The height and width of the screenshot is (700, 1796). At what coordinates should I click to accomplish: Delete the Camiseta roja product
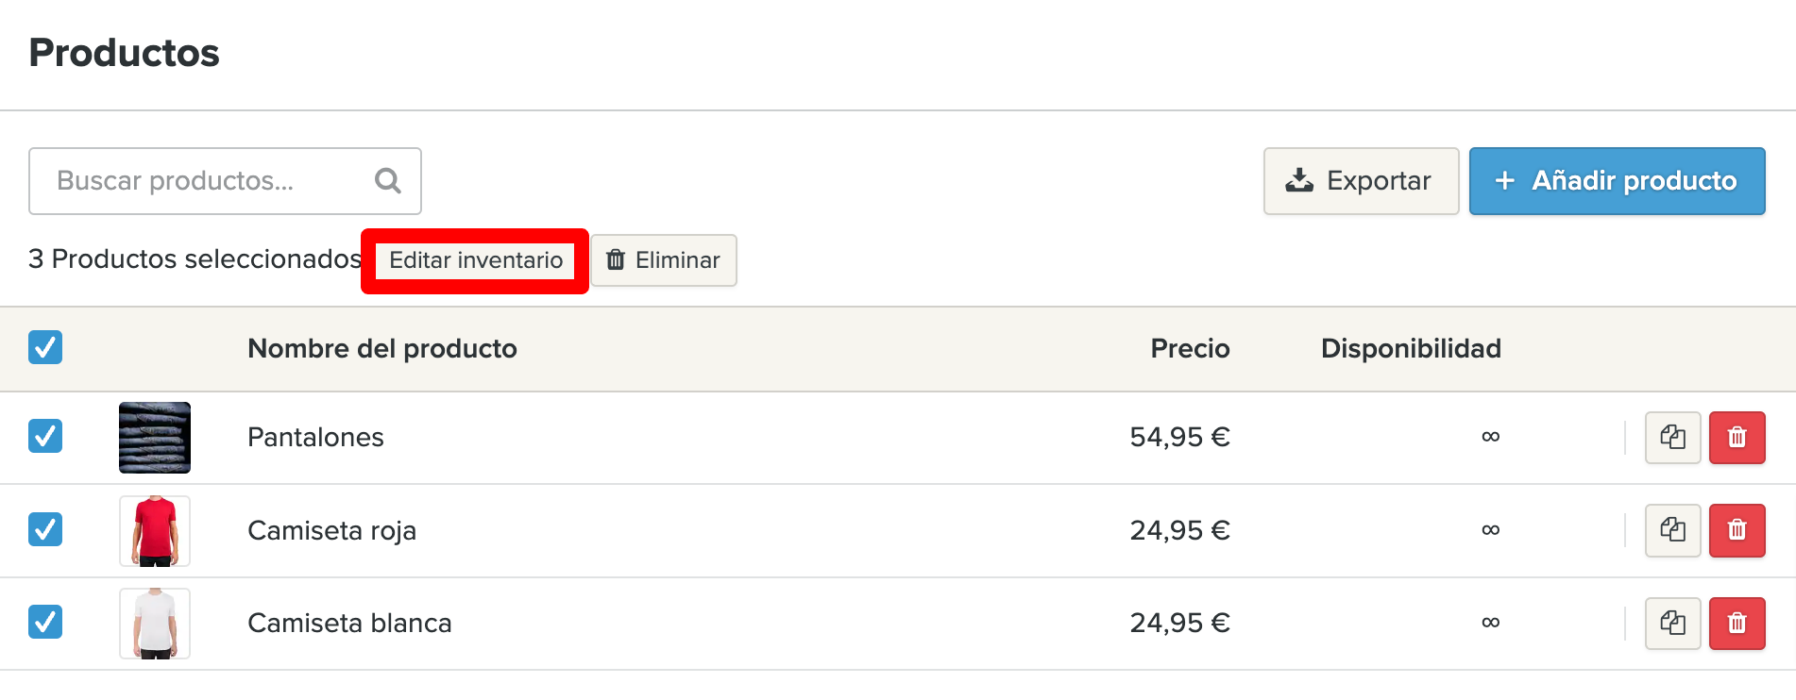pyautogui.click(x=1737, y=530)
